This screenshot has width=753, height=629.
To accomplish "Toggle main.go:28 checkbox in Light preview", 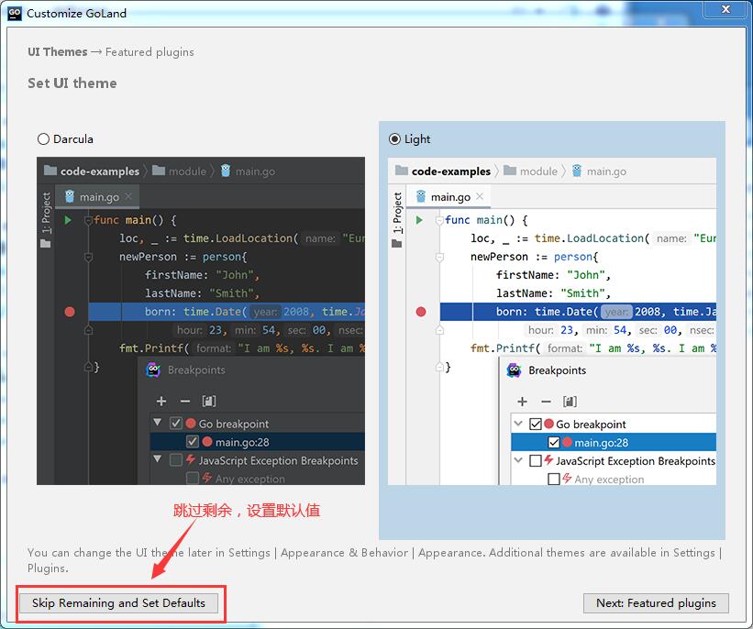I will pos(554,442).
